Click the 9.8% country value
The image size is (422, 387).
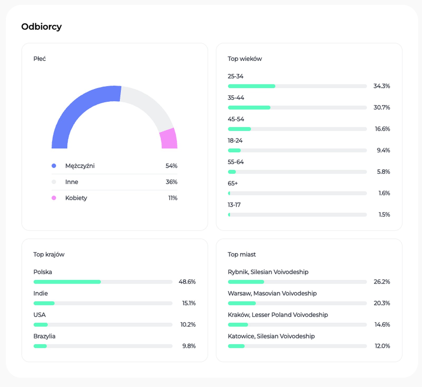pos(189,346)
